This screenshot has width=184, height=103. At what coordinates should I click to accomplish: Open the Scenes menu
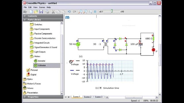pyautogui.click(x=42, y=7)
